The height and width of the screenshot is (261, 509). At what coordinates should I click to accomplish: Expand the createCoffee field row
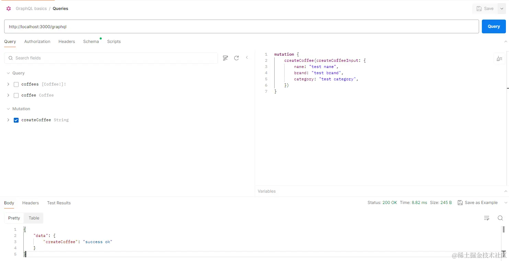(8, 120)
